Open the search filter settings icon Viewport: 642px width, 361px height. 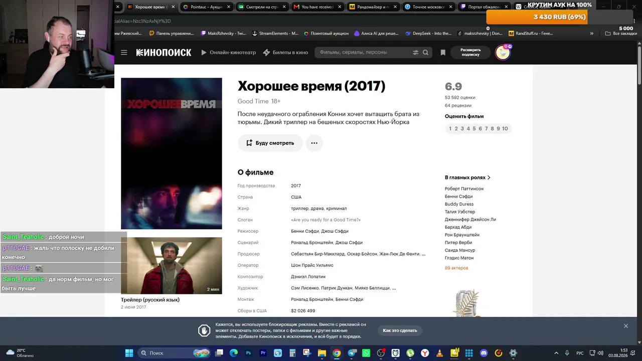[x=415, y=53]
